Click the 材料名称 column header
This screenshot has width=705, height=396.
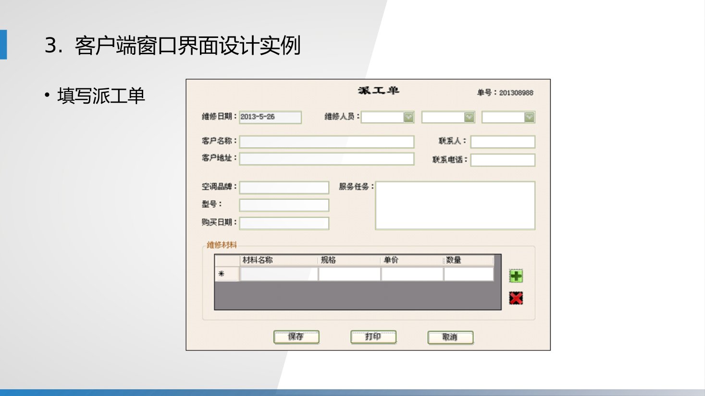point(279,260)
